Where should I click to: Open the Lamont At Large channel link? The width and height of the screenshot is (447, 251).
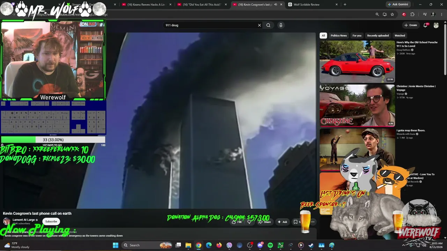point(24,220)
